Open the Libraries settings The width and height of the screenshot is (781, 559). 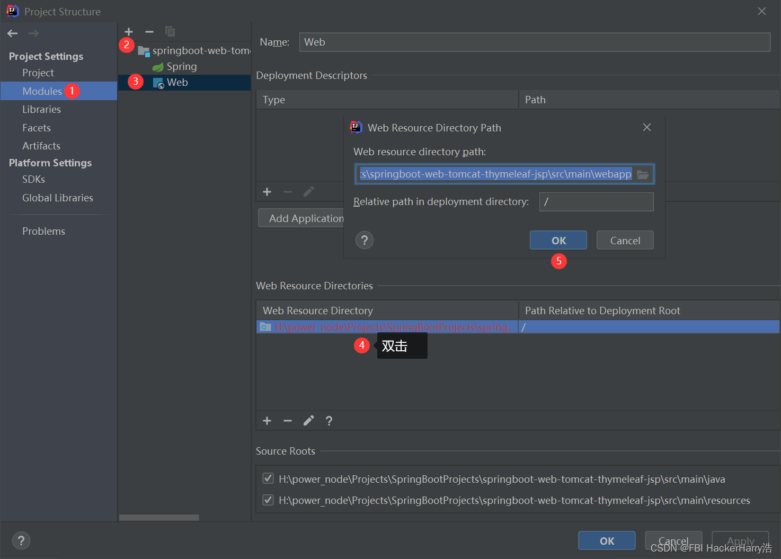(41, 109)
